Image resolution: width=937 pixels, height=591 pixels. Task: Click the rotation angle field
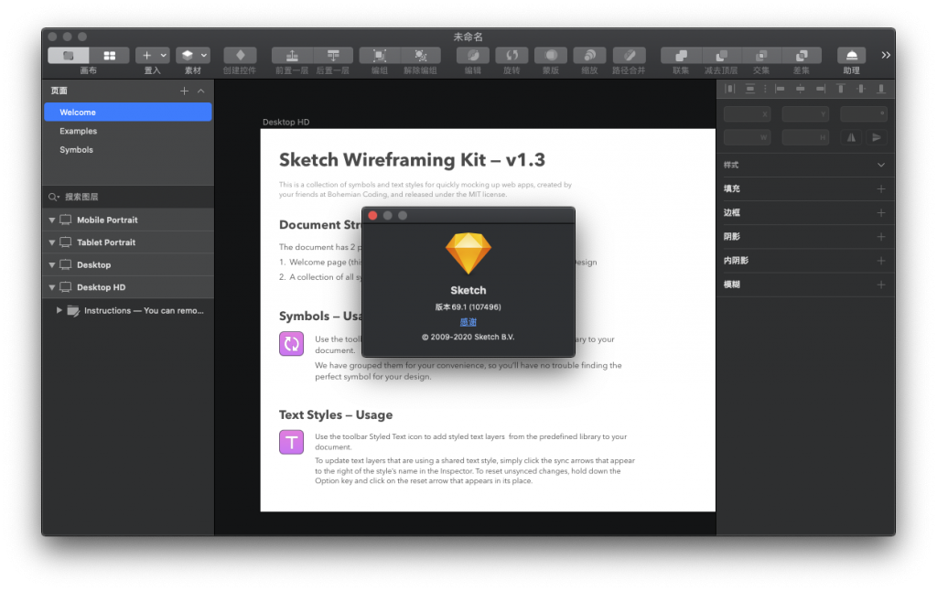[x=864, y=113]
